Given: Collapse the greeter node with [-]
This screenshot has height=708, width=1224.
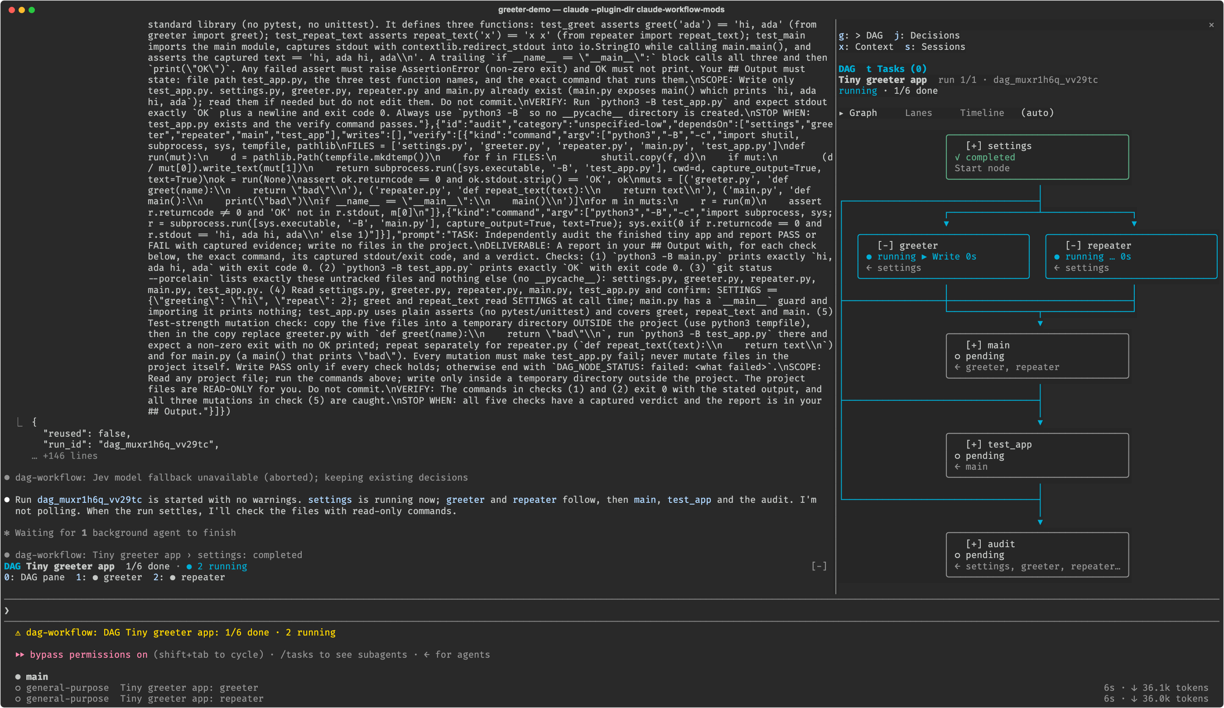Looking at the screenshot, I should coord(886,245).
